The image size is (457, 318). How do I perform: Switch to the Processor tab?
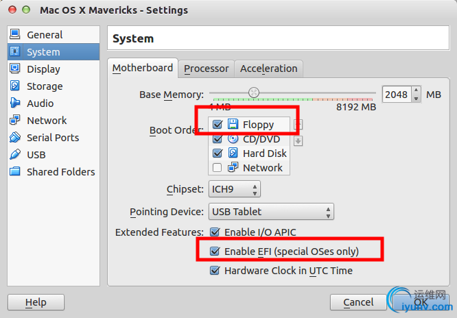click(206, 69)
